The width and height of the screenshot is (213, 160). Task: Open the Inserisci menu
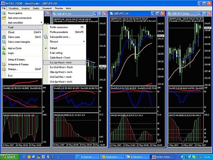tap(26, 8)
